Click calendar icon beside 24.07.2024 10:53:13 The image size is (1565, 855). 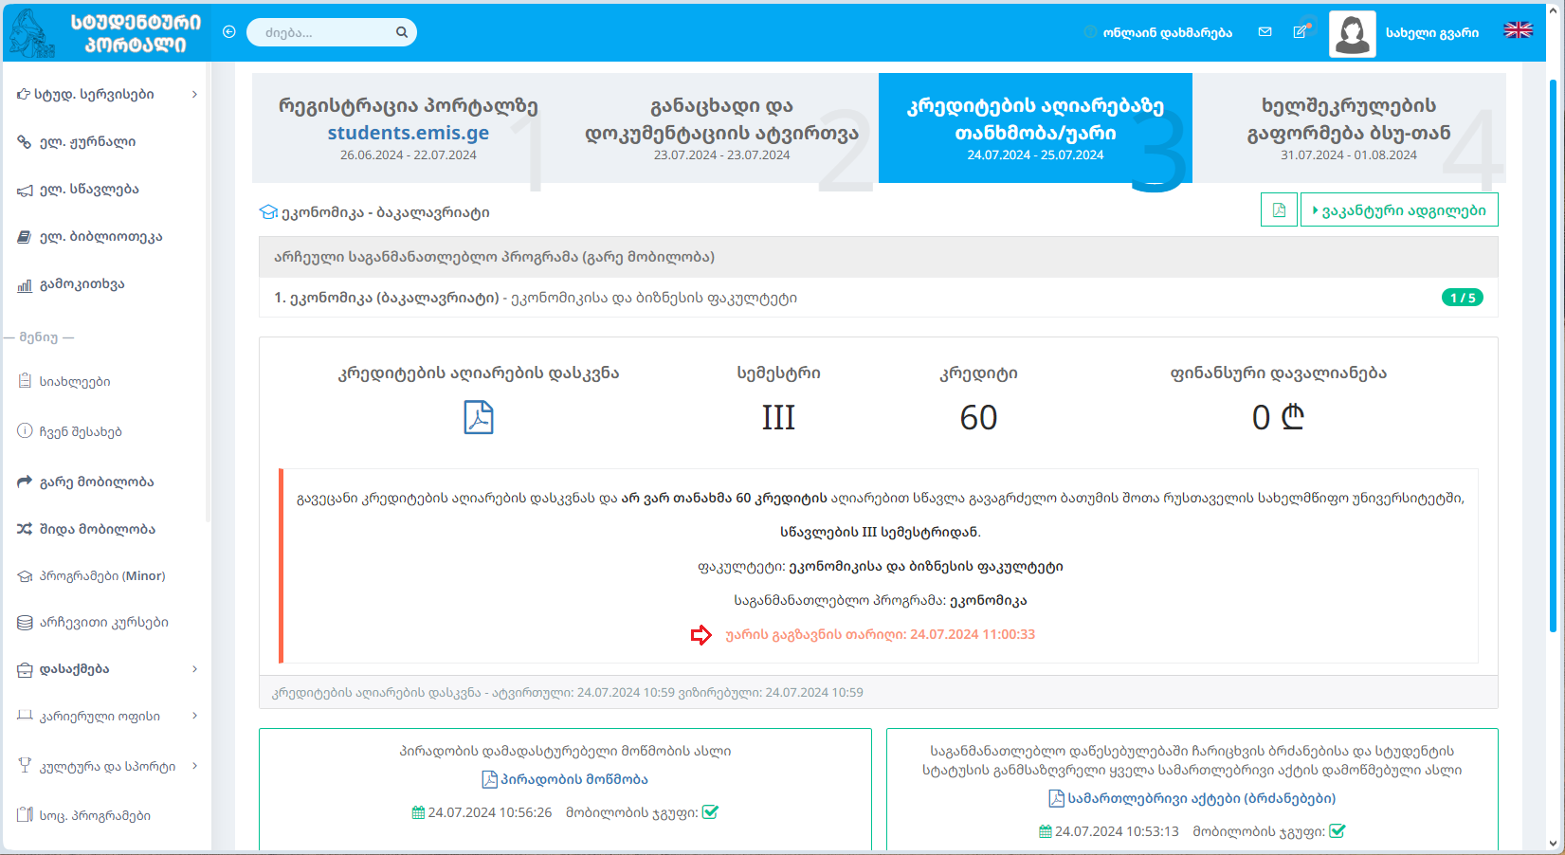(x=1046, y=831)
